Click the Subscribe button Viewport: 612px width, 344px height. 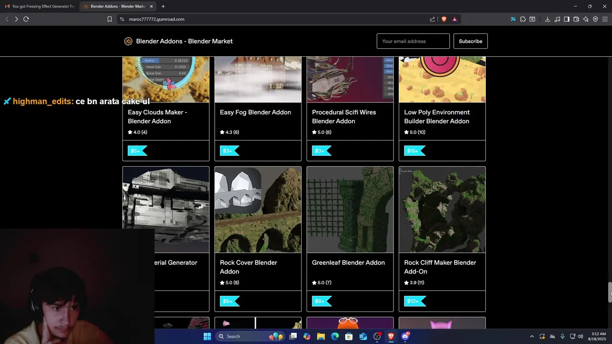click(x=470, y=41)
